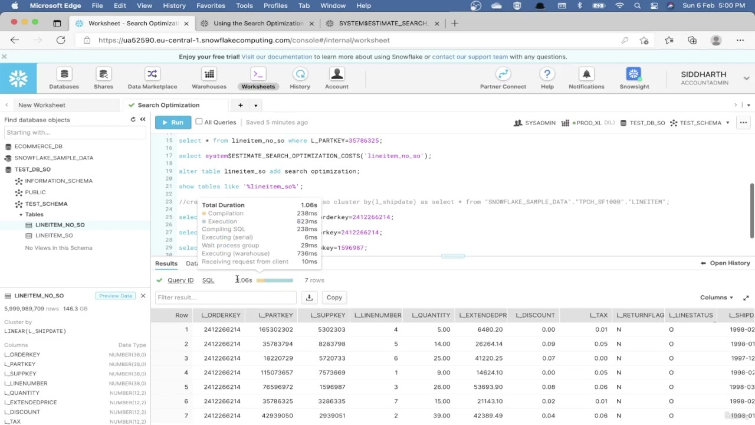The image size is (755, 425).
Task: Download query results
Action: pyautogui.click(x=309, y=297)
